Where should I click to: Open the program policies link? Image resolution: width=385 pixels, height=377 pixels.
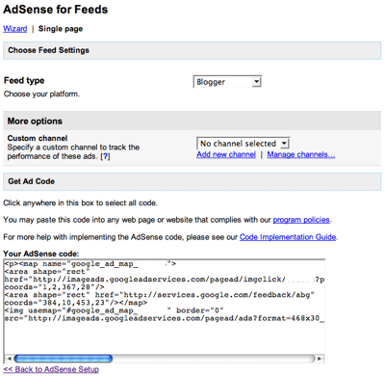301,220
